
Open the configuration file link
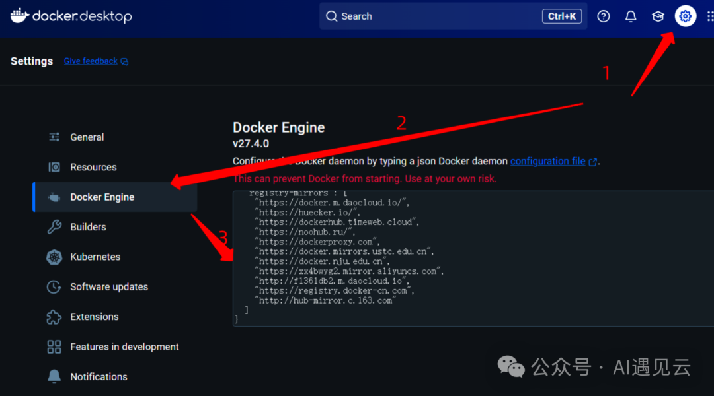[x=548, y=162]
